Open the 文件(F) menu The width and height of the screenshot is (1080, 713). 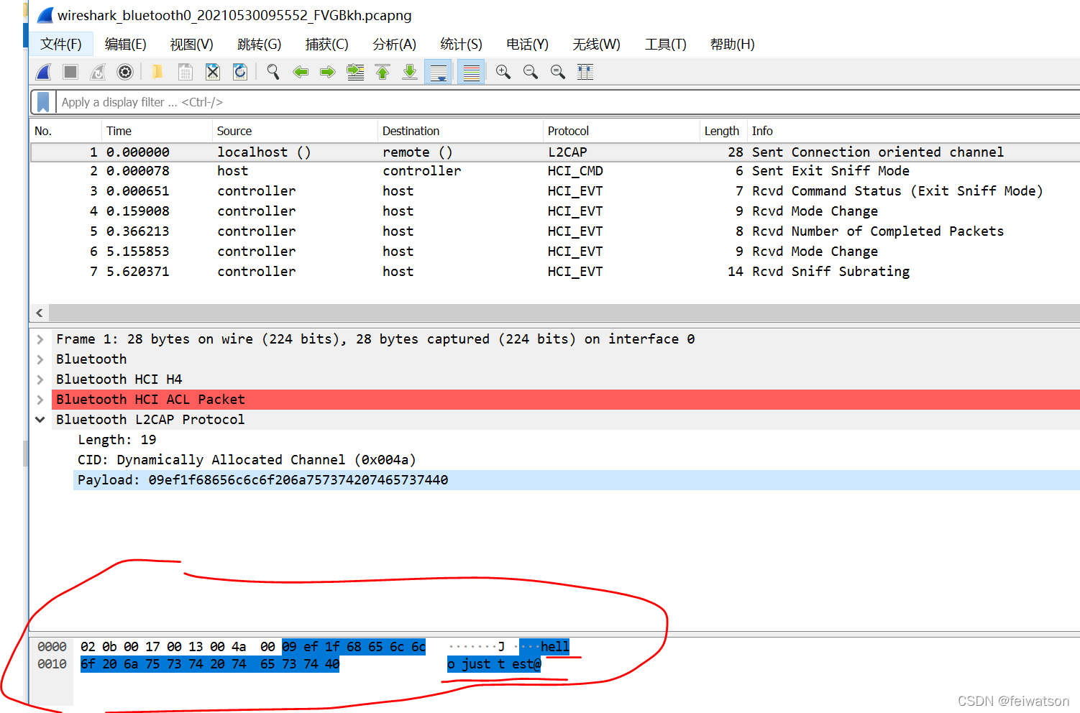pos(61,45)
